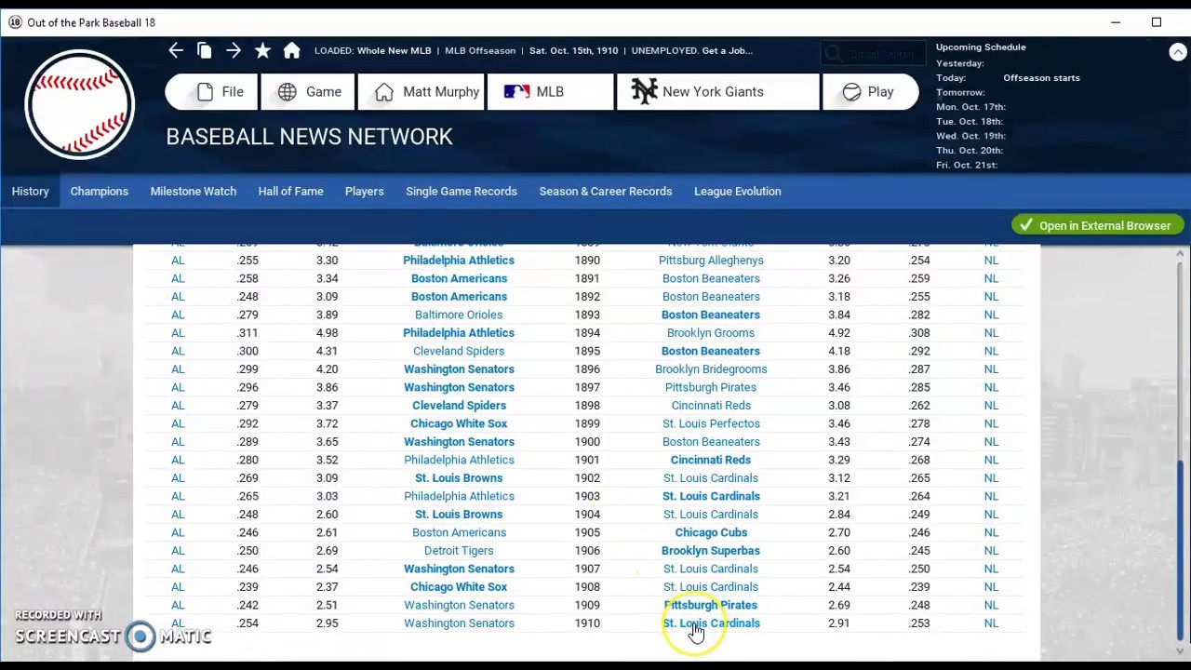Open the Single Game Records tab

462,191
